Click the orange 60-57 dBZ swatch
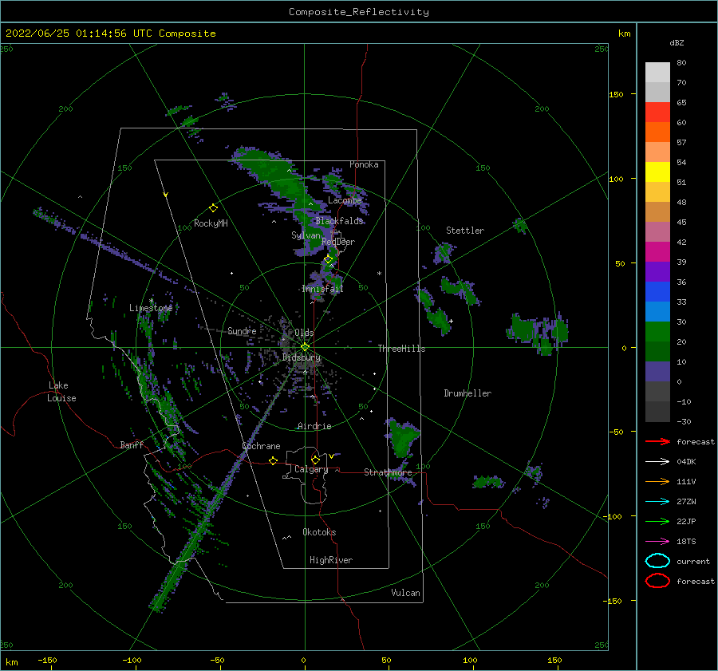 point(657,132)
